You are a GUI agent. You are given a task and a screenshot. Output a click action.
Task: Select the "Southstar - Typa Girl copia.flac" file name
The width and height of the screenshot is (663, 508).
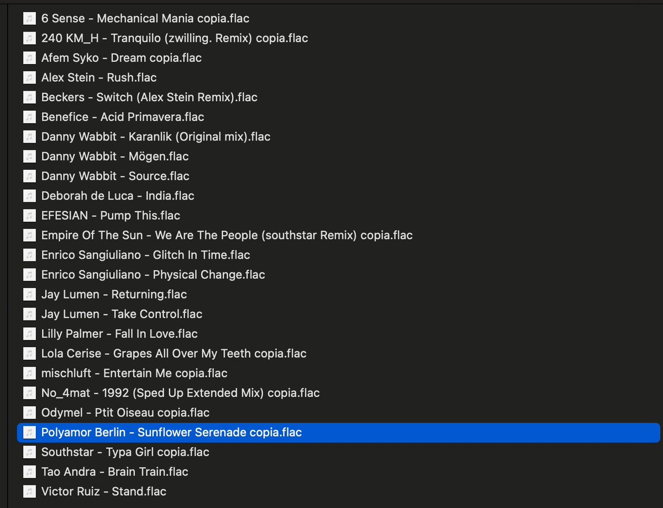pyautogui.click(x=125, y=452)
